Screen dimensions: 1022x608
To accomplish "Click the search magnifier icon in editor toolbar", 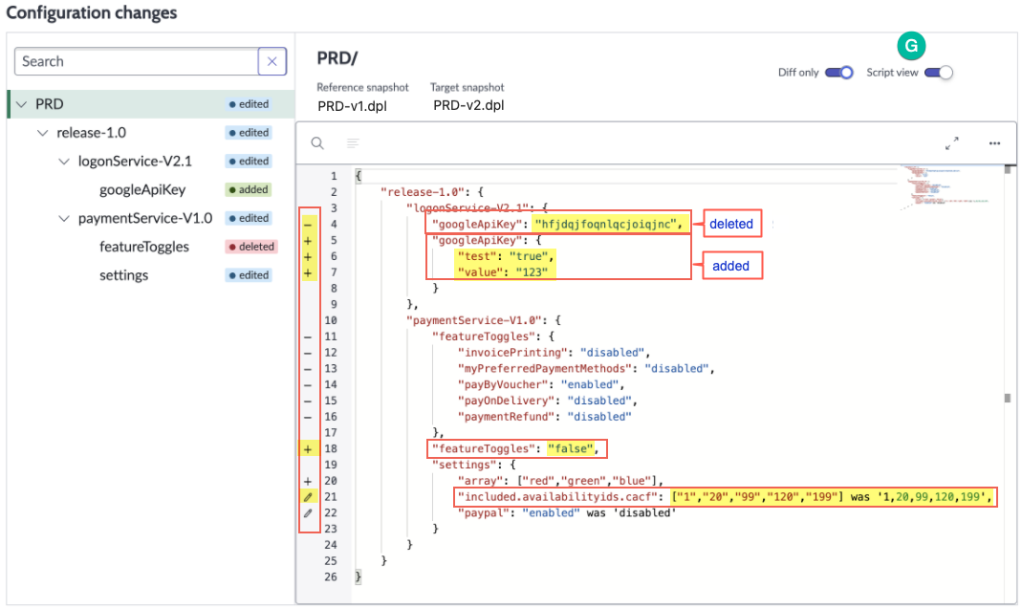I will click(317, 142).
